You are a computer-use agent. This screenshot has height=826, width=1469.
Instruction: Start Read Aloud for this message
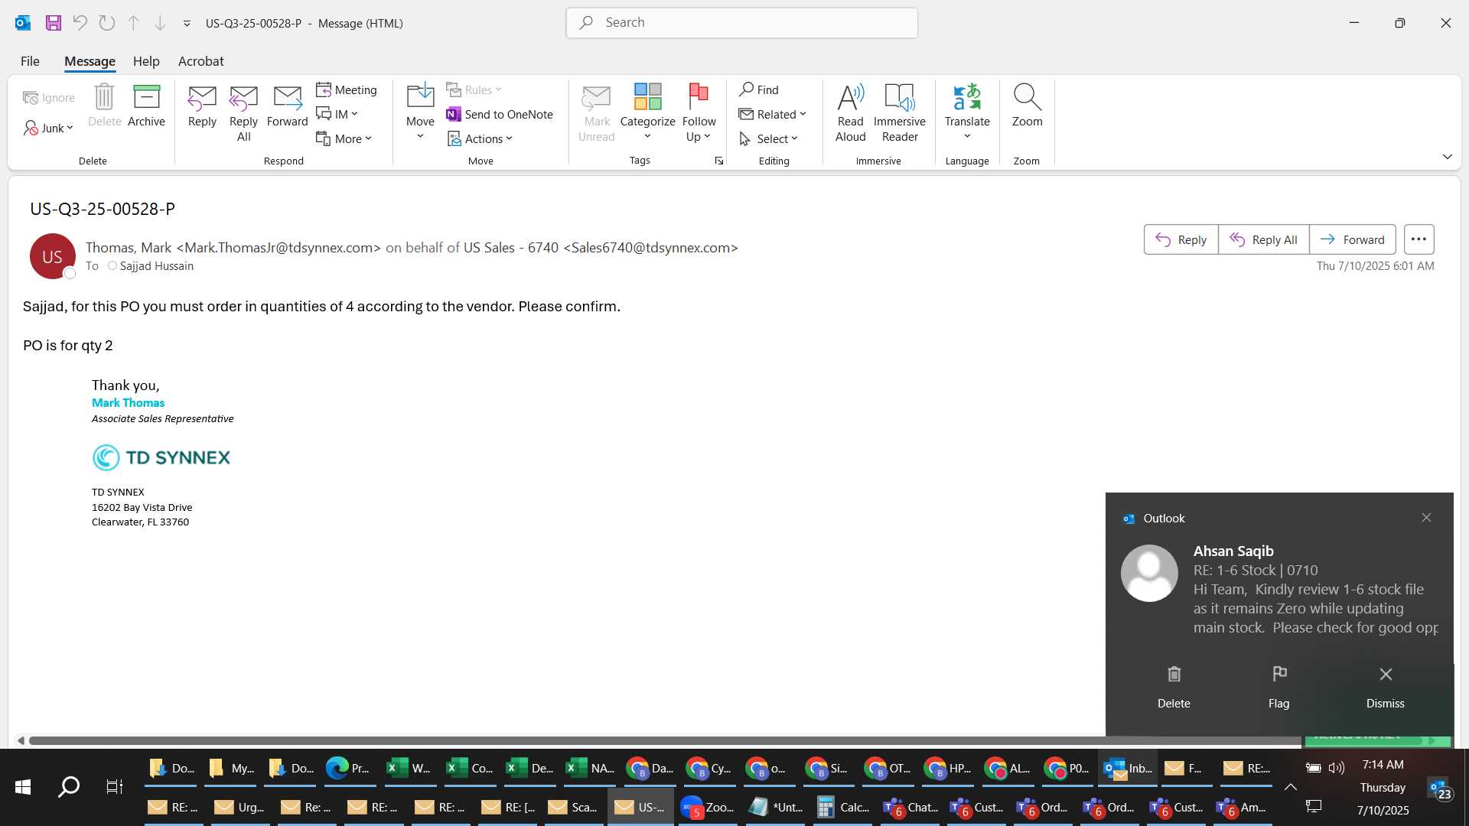850,113
